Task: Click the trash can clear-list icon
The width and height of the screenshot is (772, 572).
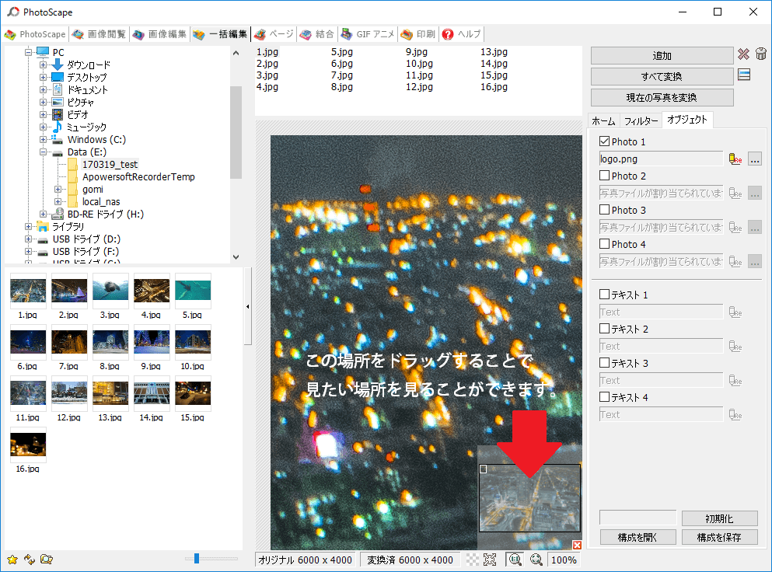Action: (760, 54)
